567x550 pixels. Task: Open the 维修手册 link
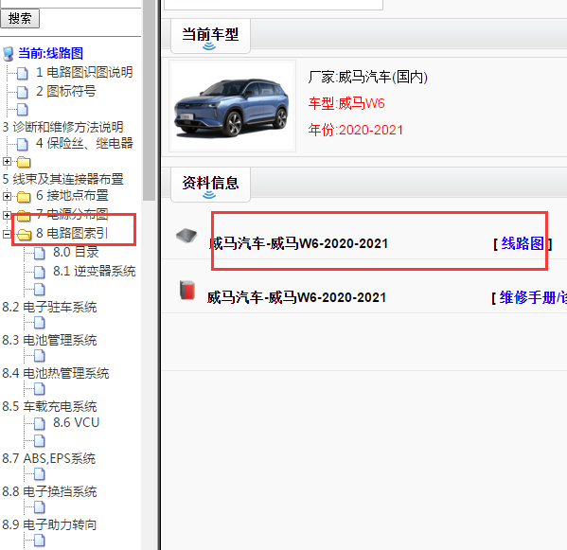[533, 298]
